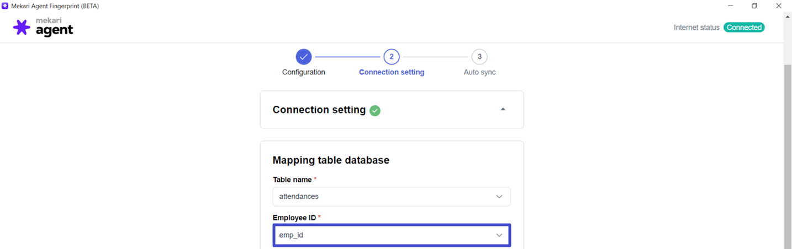Click the Connected status badge
Screen dimensions: 792x249
pos(744,28)
